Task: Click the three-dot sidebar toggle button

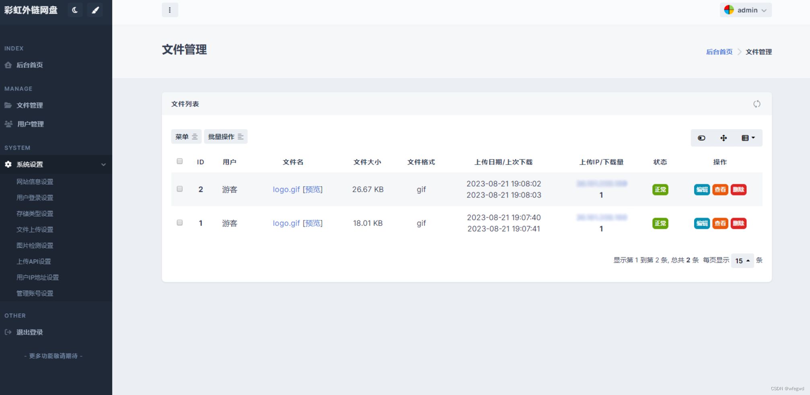Action: (x=170, y=10)
